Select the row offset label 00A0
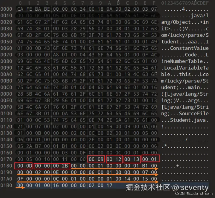The height and width of the screenshot is (198, 215). 6,74
